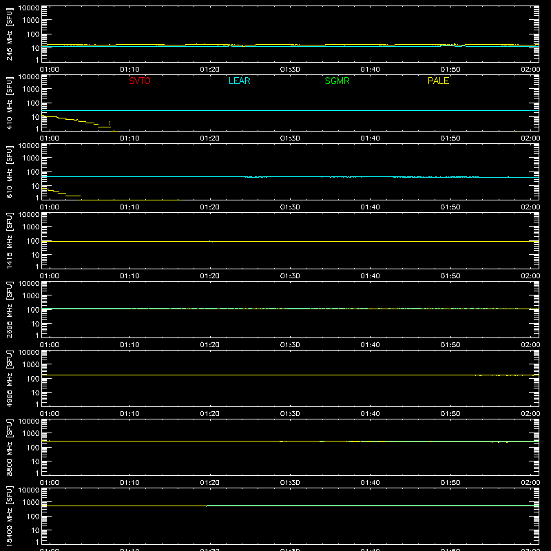Select the 4995 MHz [SFU] axis title

9,378
